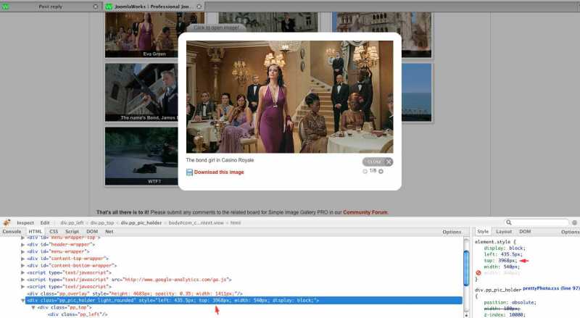Image resolution: width=580 pixels, height=318 pixels.
Task: Expand the last text/javascript script node
Action: coord(23,287)
